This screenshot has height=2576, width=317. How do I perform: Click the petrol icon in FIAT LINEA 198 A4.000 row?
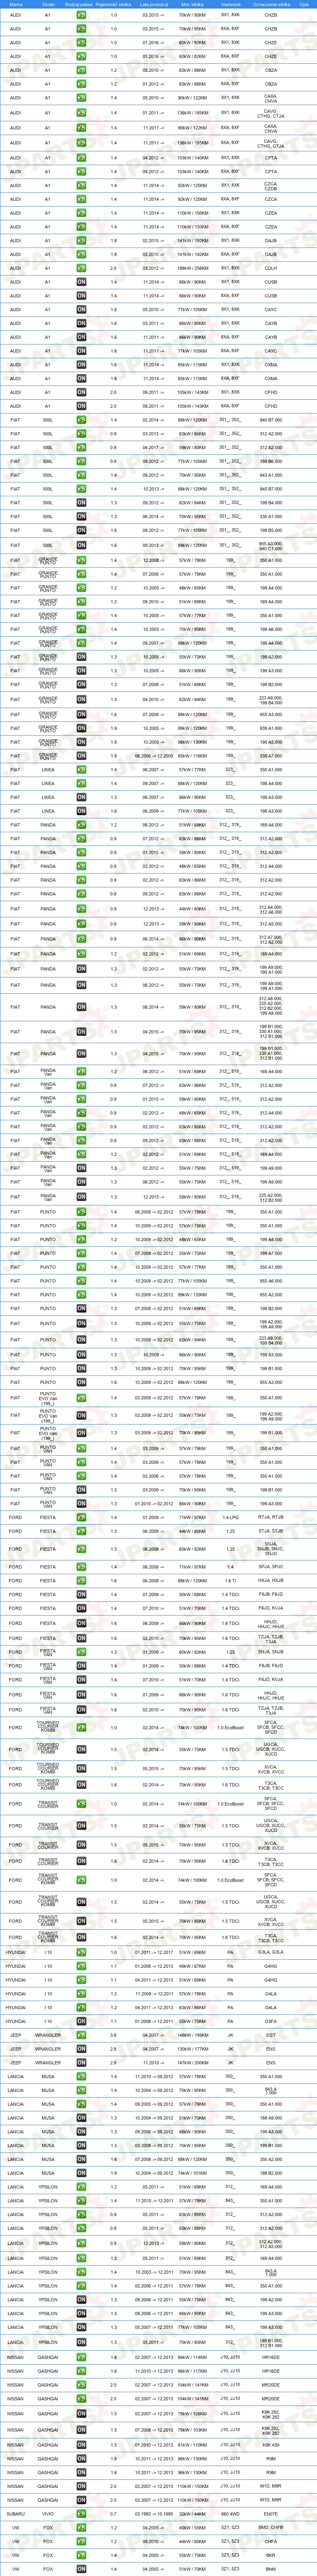(82, 784)
